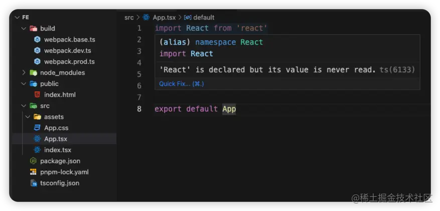Click the export keyword on line 8
The height and width of the screenshot is (211, 440).
point(168,109)
